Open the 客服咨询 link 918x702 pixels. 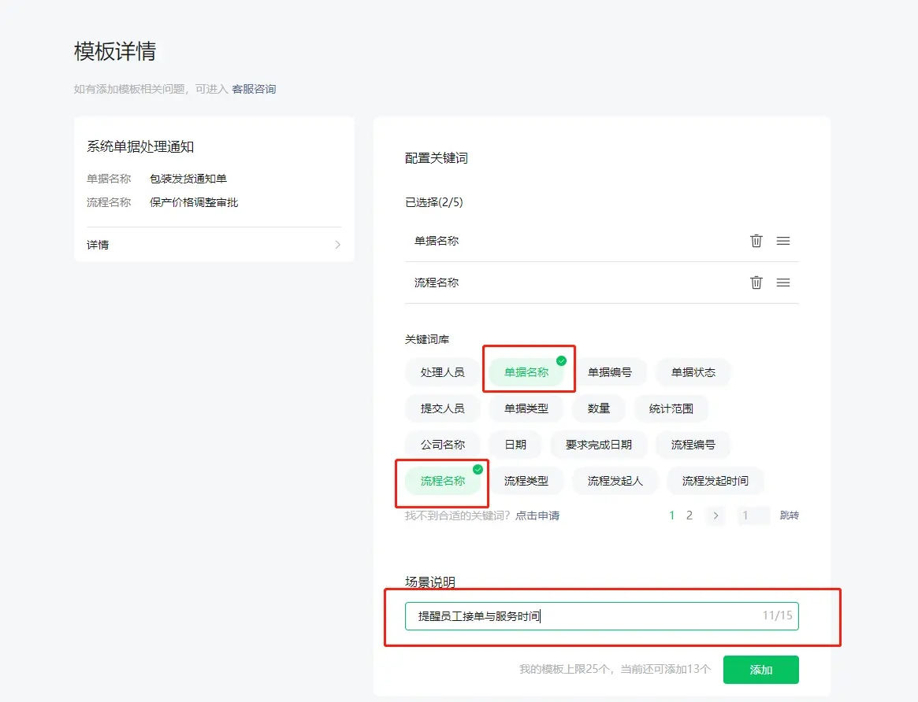click(254, 89)
